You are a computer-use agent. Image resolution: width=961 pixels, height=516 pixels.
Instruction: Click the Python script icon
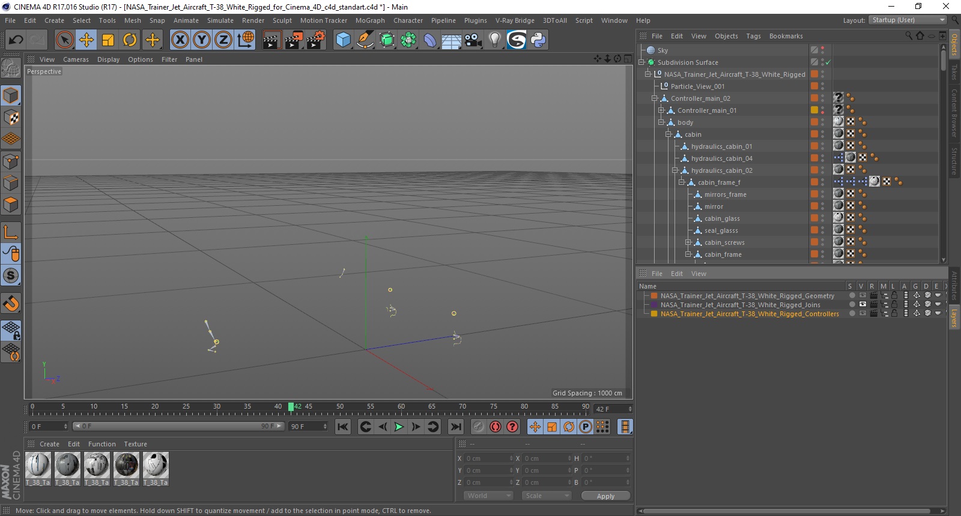(538, 40)
